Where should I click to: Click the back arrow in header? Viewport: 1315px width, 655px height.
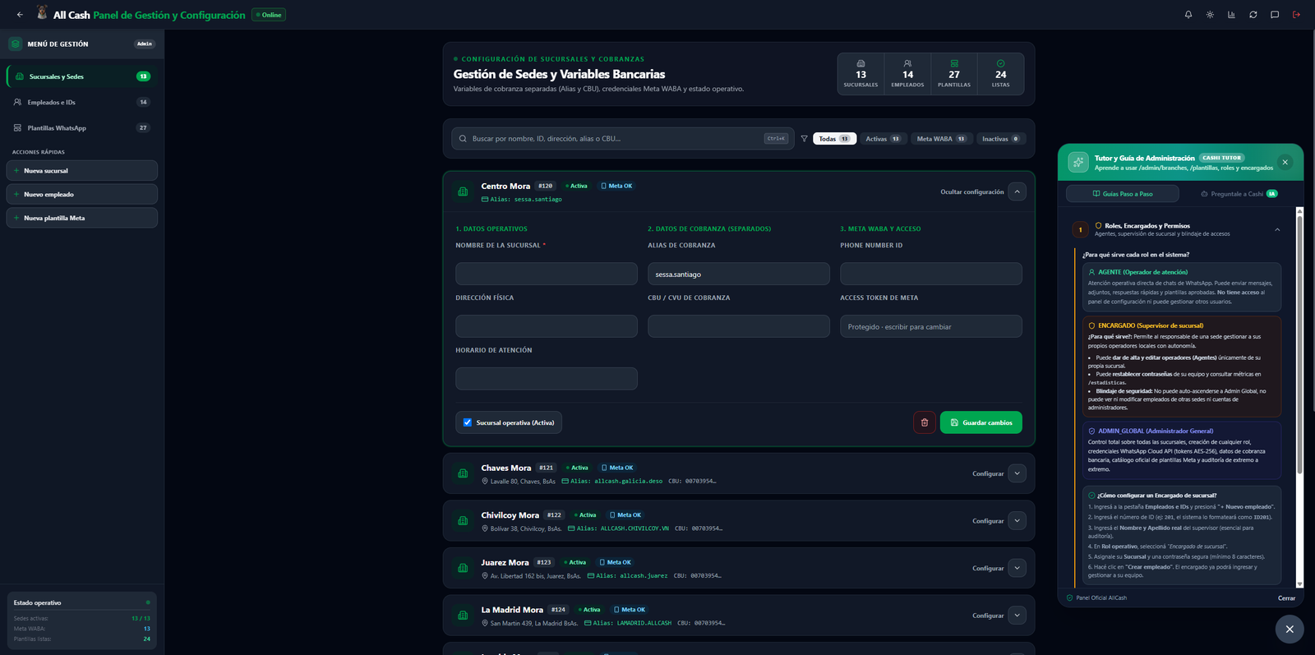[20, 15]
